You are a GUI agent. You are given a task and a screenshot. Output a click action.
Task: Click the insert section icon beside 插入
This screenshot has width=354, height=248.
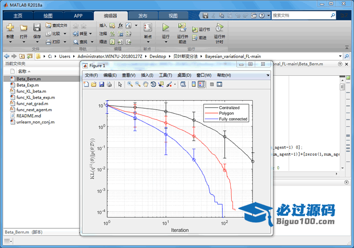(x=112, y=25)
